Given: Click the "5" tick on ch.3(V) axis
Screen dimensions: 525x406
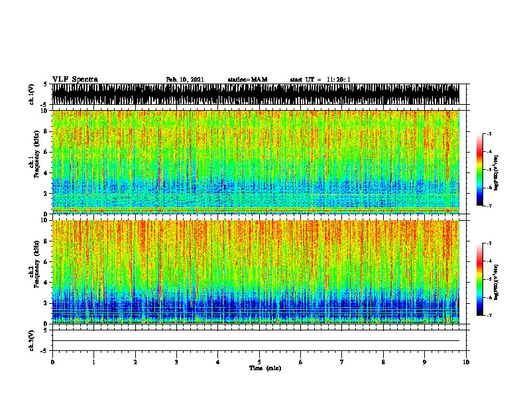Looking at the screenshot, I should (x=46, y=330).
